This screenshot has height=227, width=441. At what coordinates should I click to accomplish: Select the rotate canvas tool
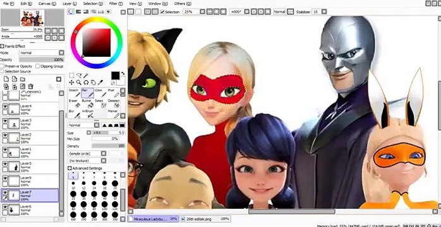(x=86, y=83)
